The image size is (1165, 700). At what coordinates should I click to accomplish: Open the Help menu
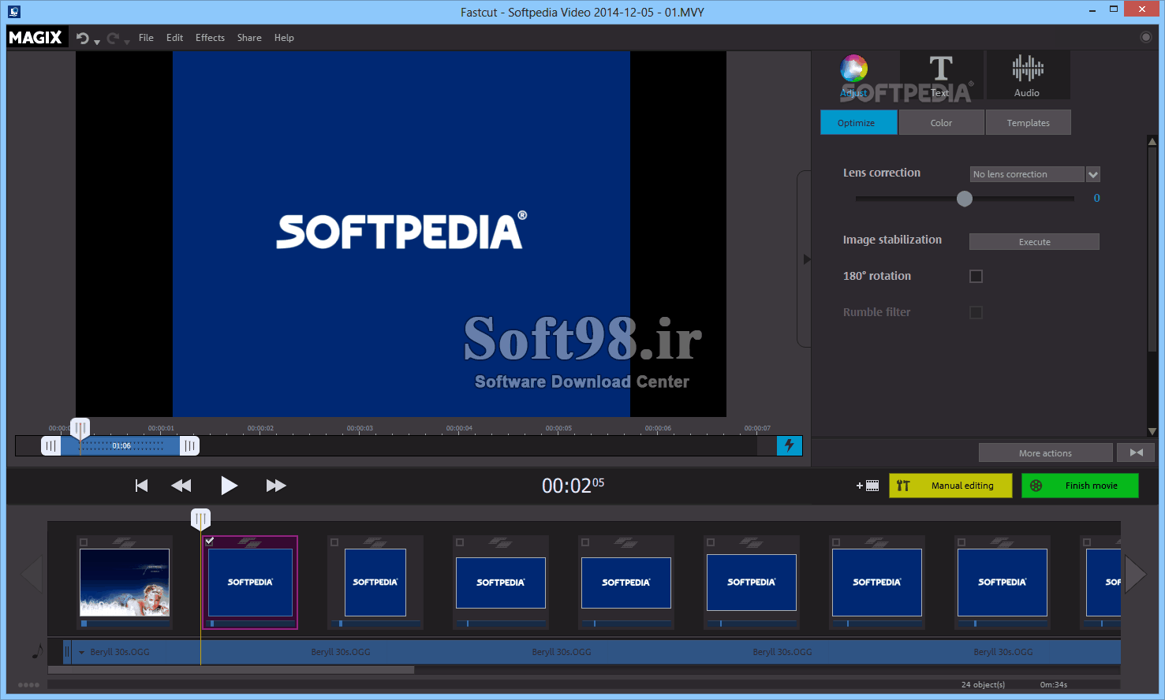[x=284, y=38]
